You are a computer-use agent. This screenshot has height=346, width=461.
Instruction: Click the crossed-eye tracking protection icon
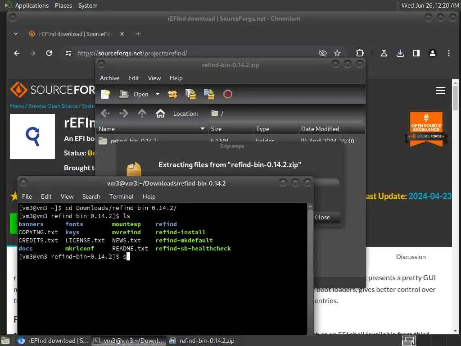[x=322, y=53]
